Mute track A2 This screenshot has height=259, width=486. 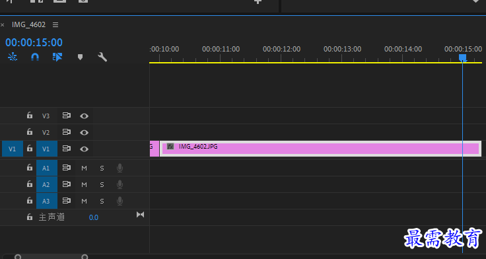(84, 184)
